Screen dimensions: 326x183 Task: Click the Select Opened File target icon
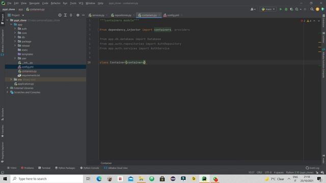coord(60,15)
